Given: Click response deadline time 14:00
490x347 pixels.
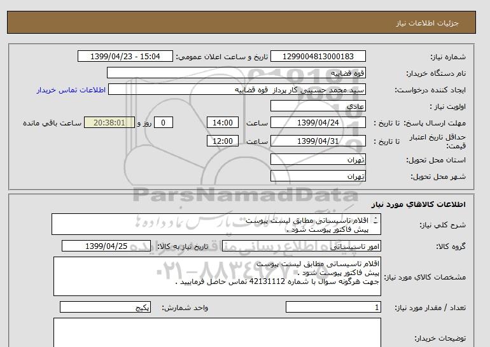Looking at the screenshot, I should (223, 123).
